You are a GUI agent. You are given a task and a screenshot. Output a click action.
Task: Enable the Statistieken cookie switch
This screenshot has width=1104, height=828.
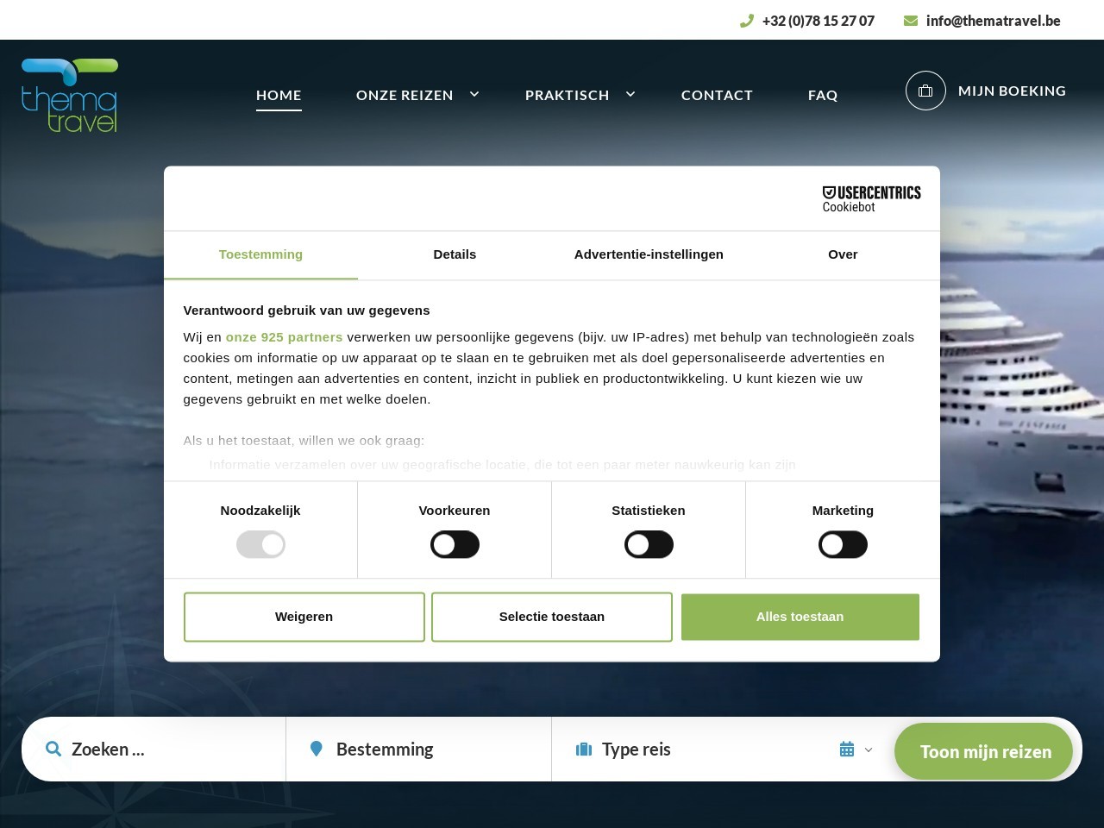click(649, 544)
